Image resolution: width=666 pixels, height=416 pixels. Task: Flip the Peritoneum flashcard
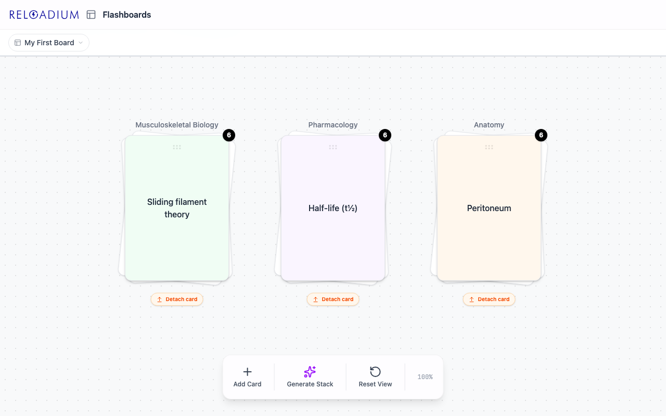coord(489,208)
